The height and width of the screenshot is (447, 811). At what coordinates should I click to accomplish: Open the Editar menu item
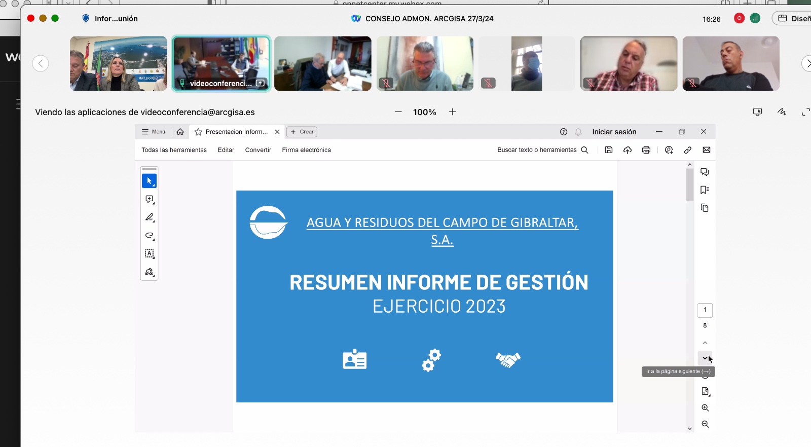coord(226,150)
